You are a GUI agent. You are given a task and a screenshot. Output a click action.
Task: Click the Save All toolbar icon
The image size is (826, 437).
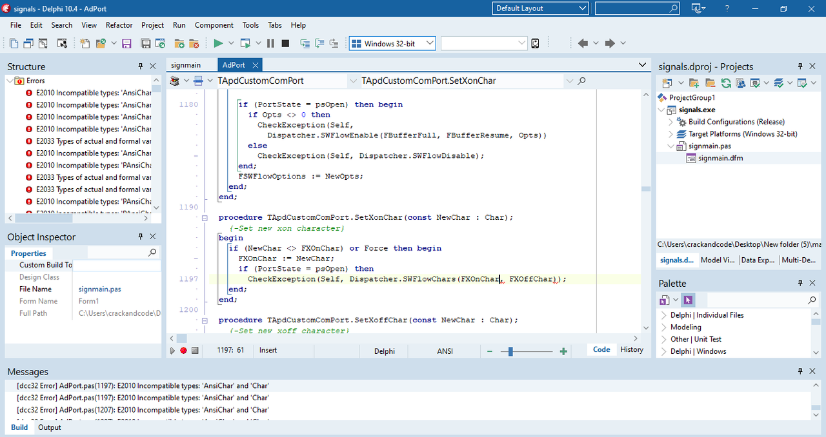pyautogui.click(x=146, y=43)
